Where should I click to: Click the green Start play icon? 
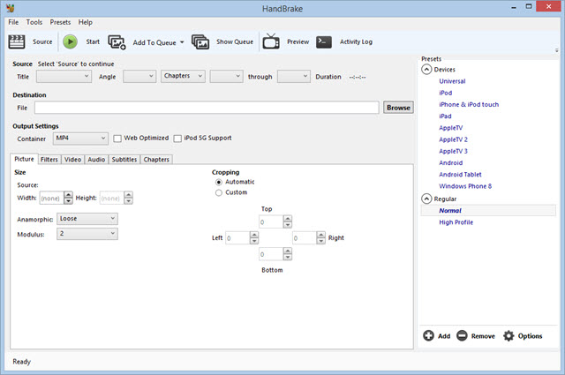pyautogui.click(x=71, y=41)
